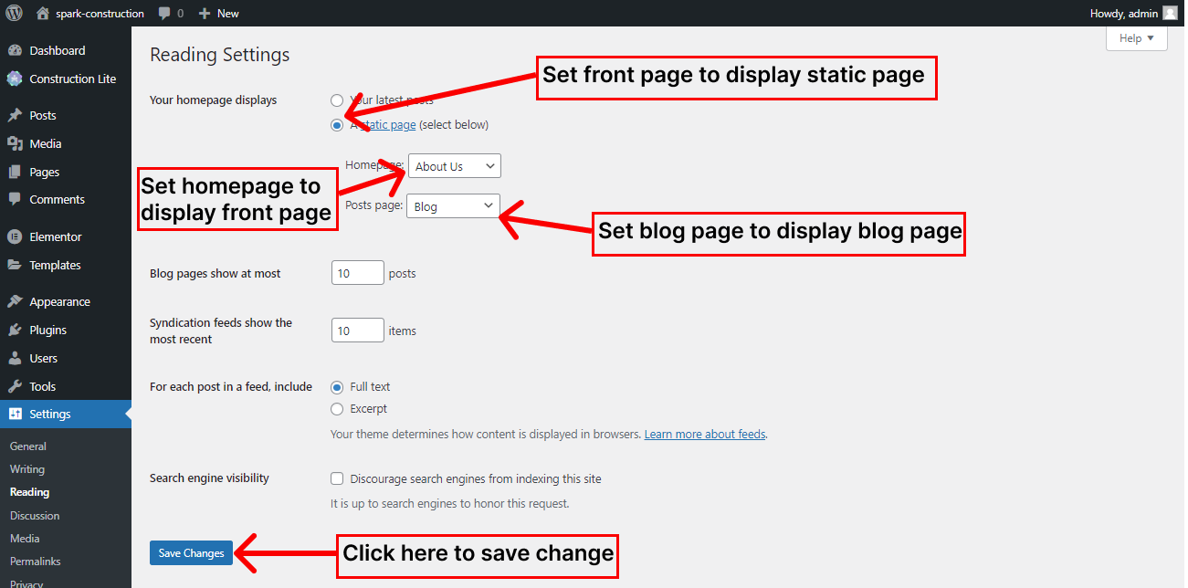Click the Save Changes button

(x=191, y=553)
